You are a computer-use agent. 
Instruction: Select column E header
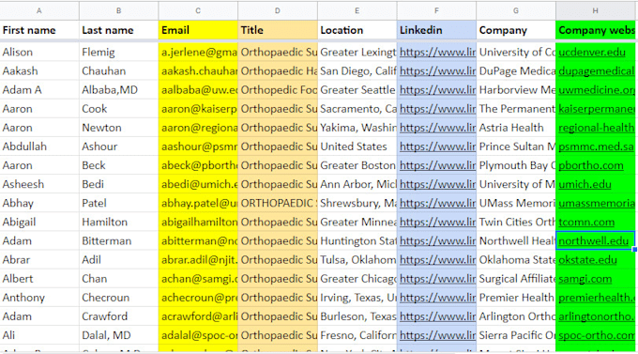point(357,10)
